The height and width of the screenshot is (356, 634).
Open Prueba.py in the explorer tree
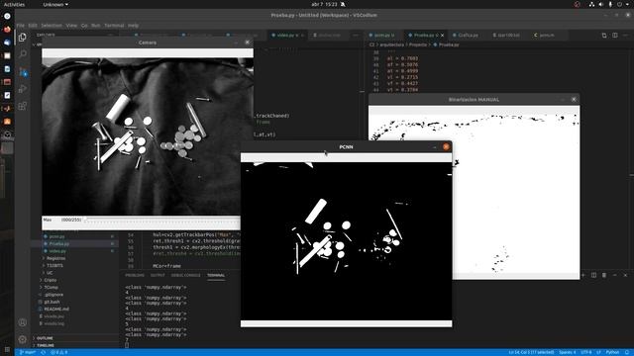click(59, 244)
